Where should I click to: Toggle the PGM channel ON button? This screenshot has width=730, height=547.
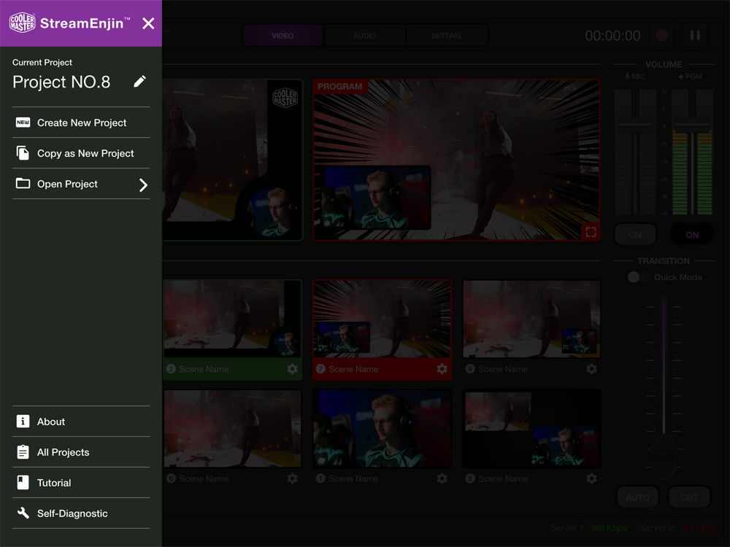(x=692, y=235)
